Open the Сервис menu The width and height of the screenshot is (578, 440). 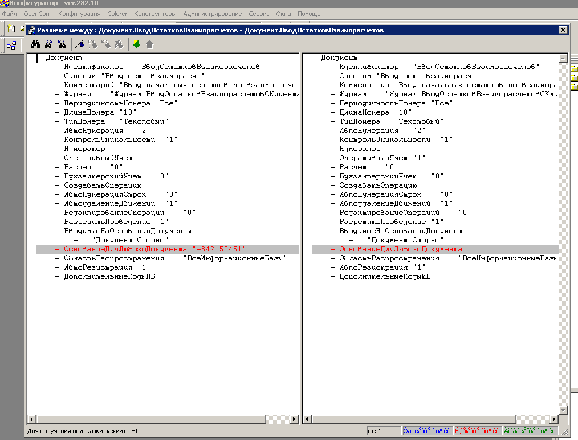[259, 13]
